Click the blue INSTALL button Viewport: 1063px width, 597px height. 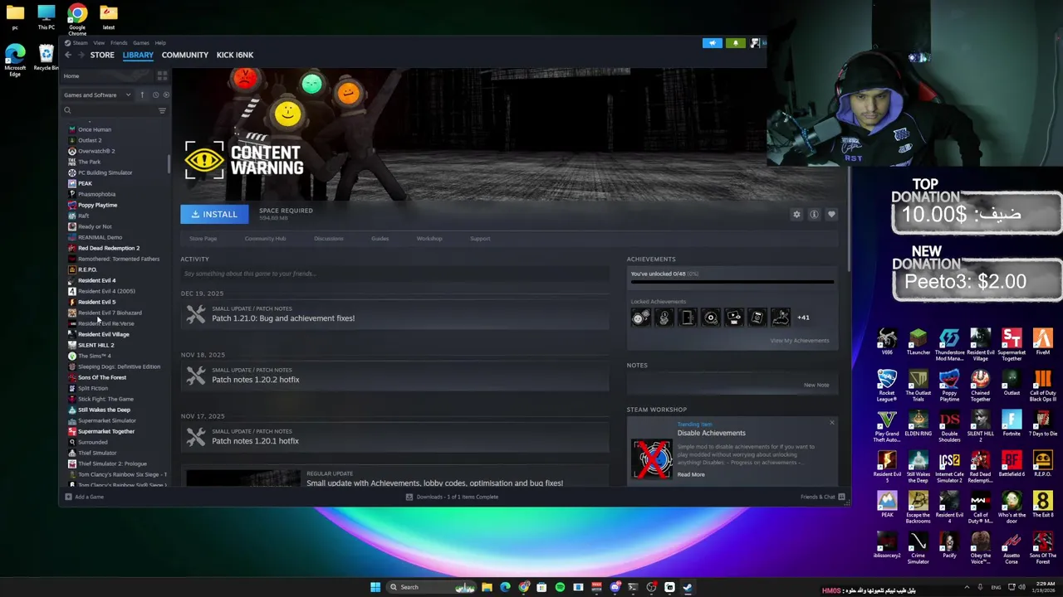click(214, 214)
